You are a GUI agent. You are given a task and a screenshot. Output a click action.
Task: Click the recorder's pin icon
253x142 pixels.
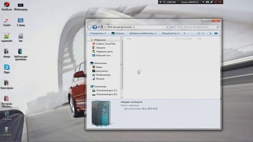(160, 2)
